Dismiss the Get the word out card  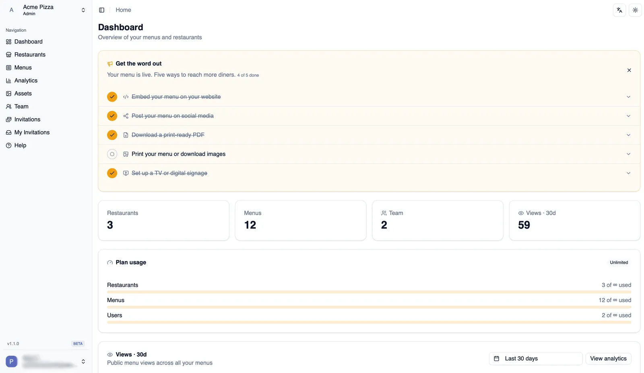pyautogui.click(x=629, y=70)
